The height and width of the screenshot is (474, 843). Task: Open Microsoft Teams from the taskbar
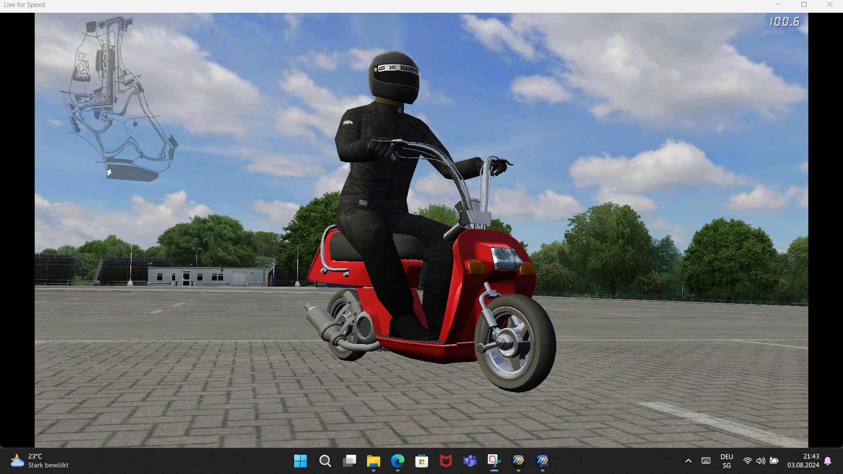[x=470, y=461]
